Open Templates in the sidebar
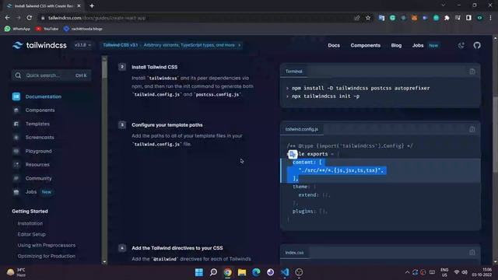 point(37,124)
